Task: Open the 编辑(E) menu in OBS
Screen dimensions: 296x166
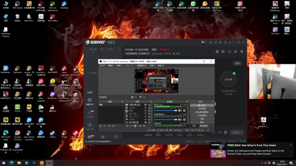Action: (111, 66)
